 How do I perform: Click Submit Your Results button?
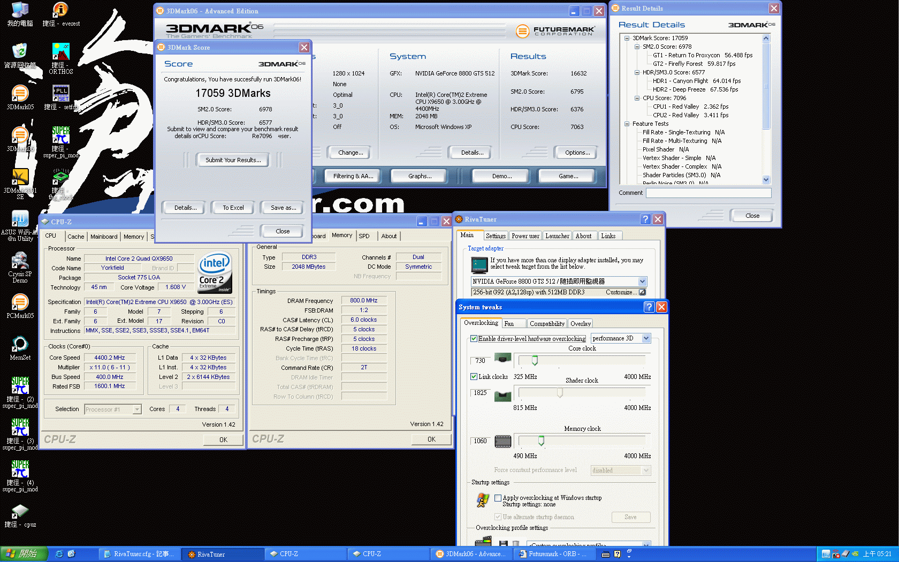pos(233,160)
